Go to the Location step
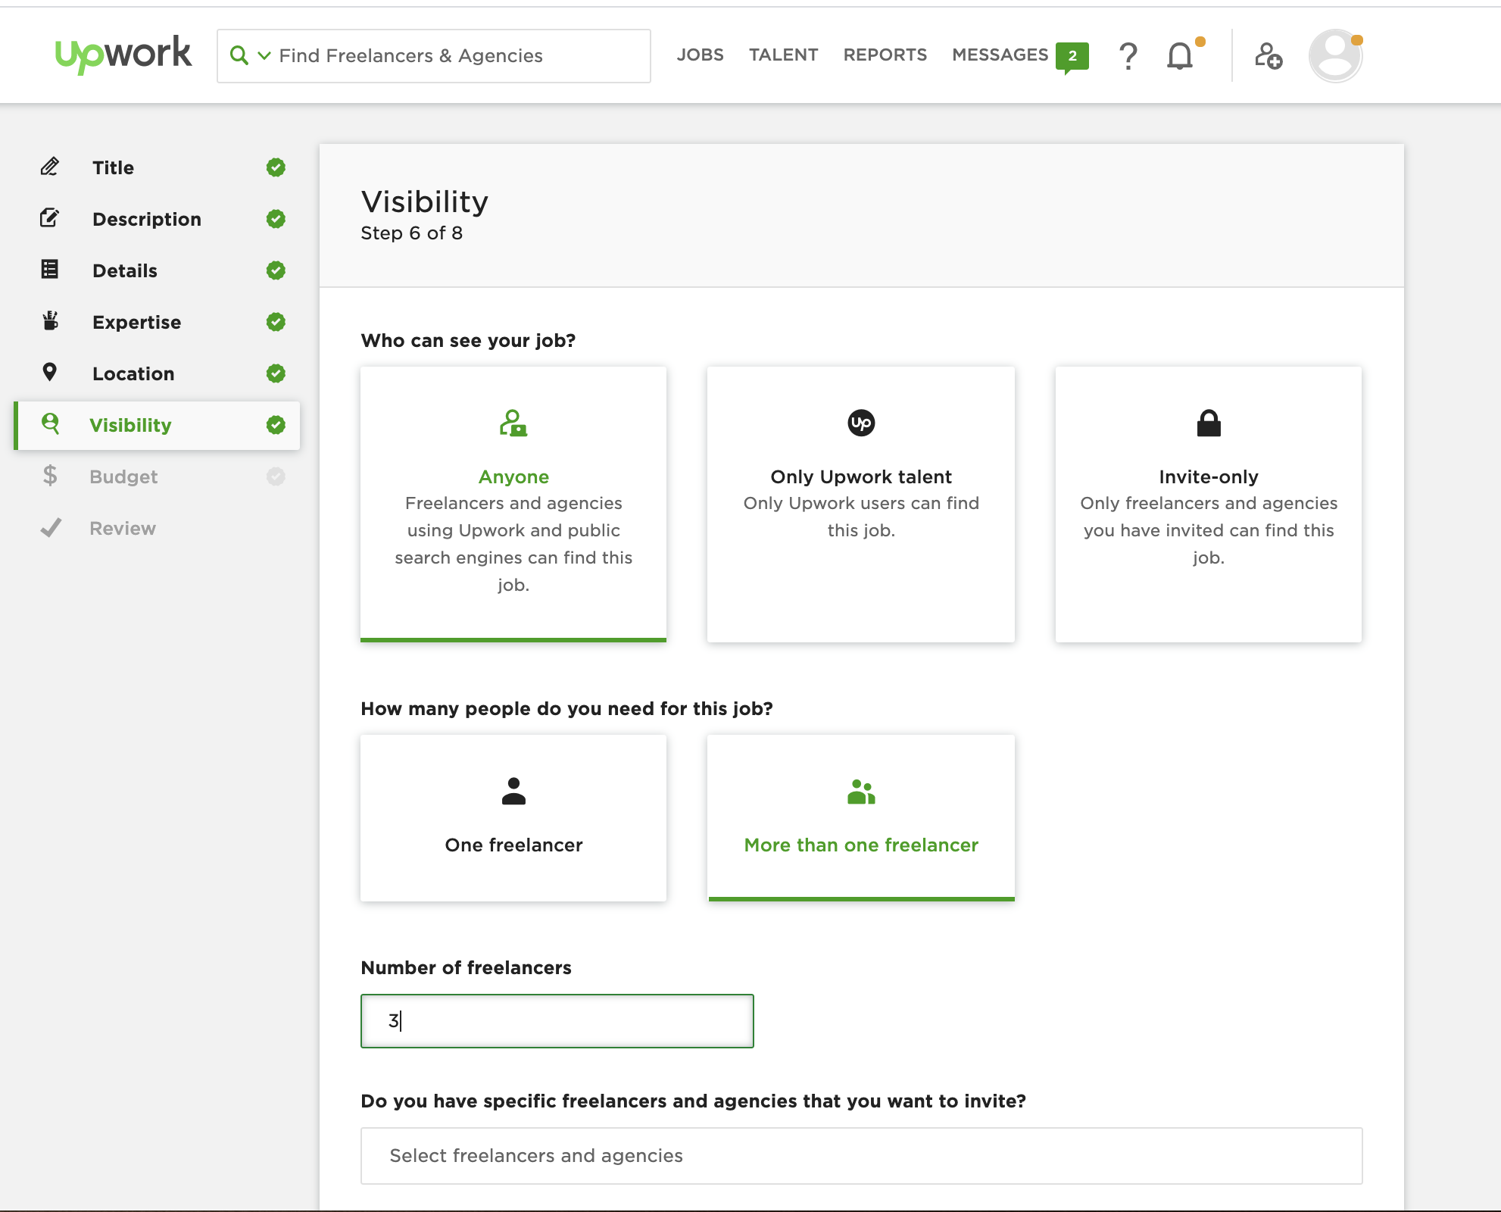 point(133,373)
